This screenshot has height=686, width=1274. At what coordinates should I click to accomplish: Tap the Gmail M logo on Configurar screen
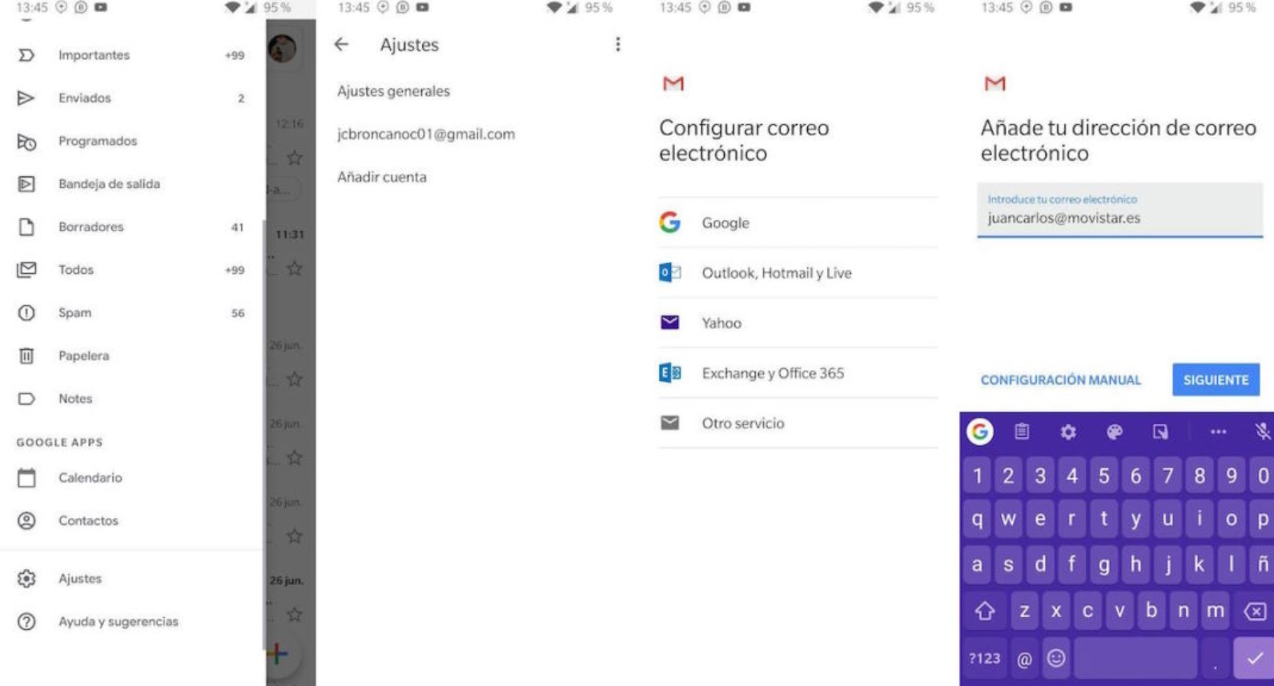coord(673,83)
